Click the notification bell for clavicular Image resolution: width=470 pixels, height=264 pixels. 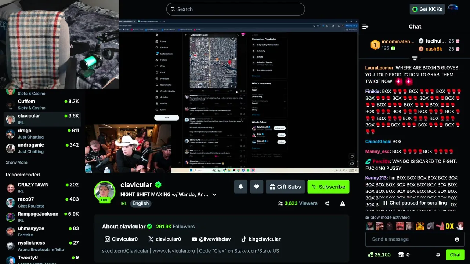[x=241, y=187]
